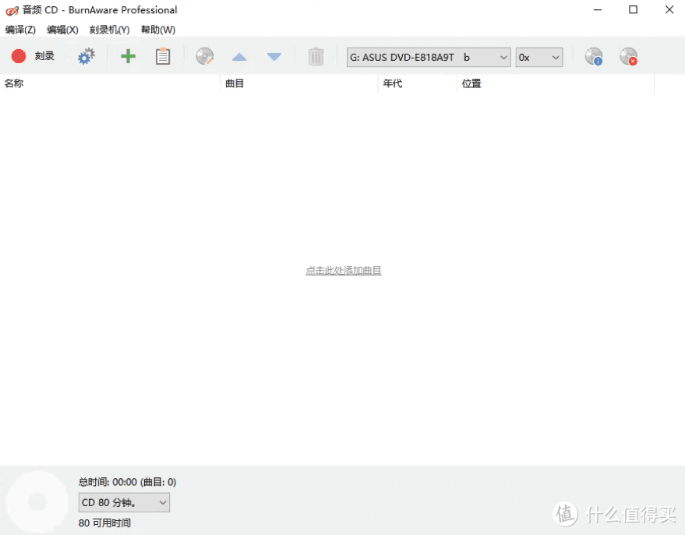
Task: Sort by the 曲目 column header
Action: 299,83
